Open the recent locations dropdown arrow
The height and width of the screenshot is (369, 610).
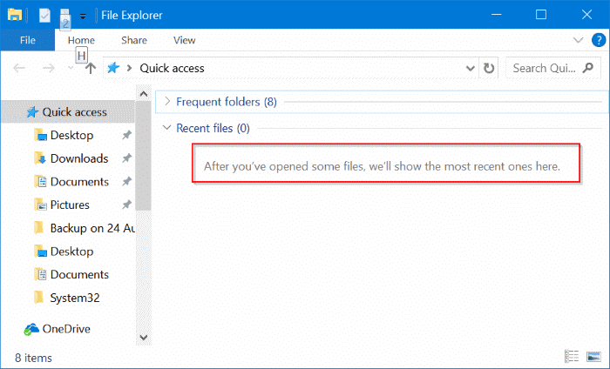pyautogui.click(x=71, y=69)
